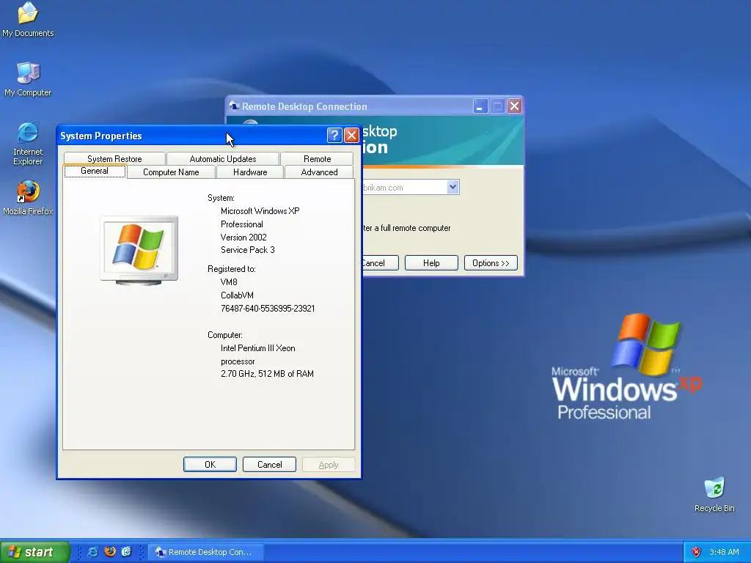Click Firefox quick launch icon

tap(110, 551)
